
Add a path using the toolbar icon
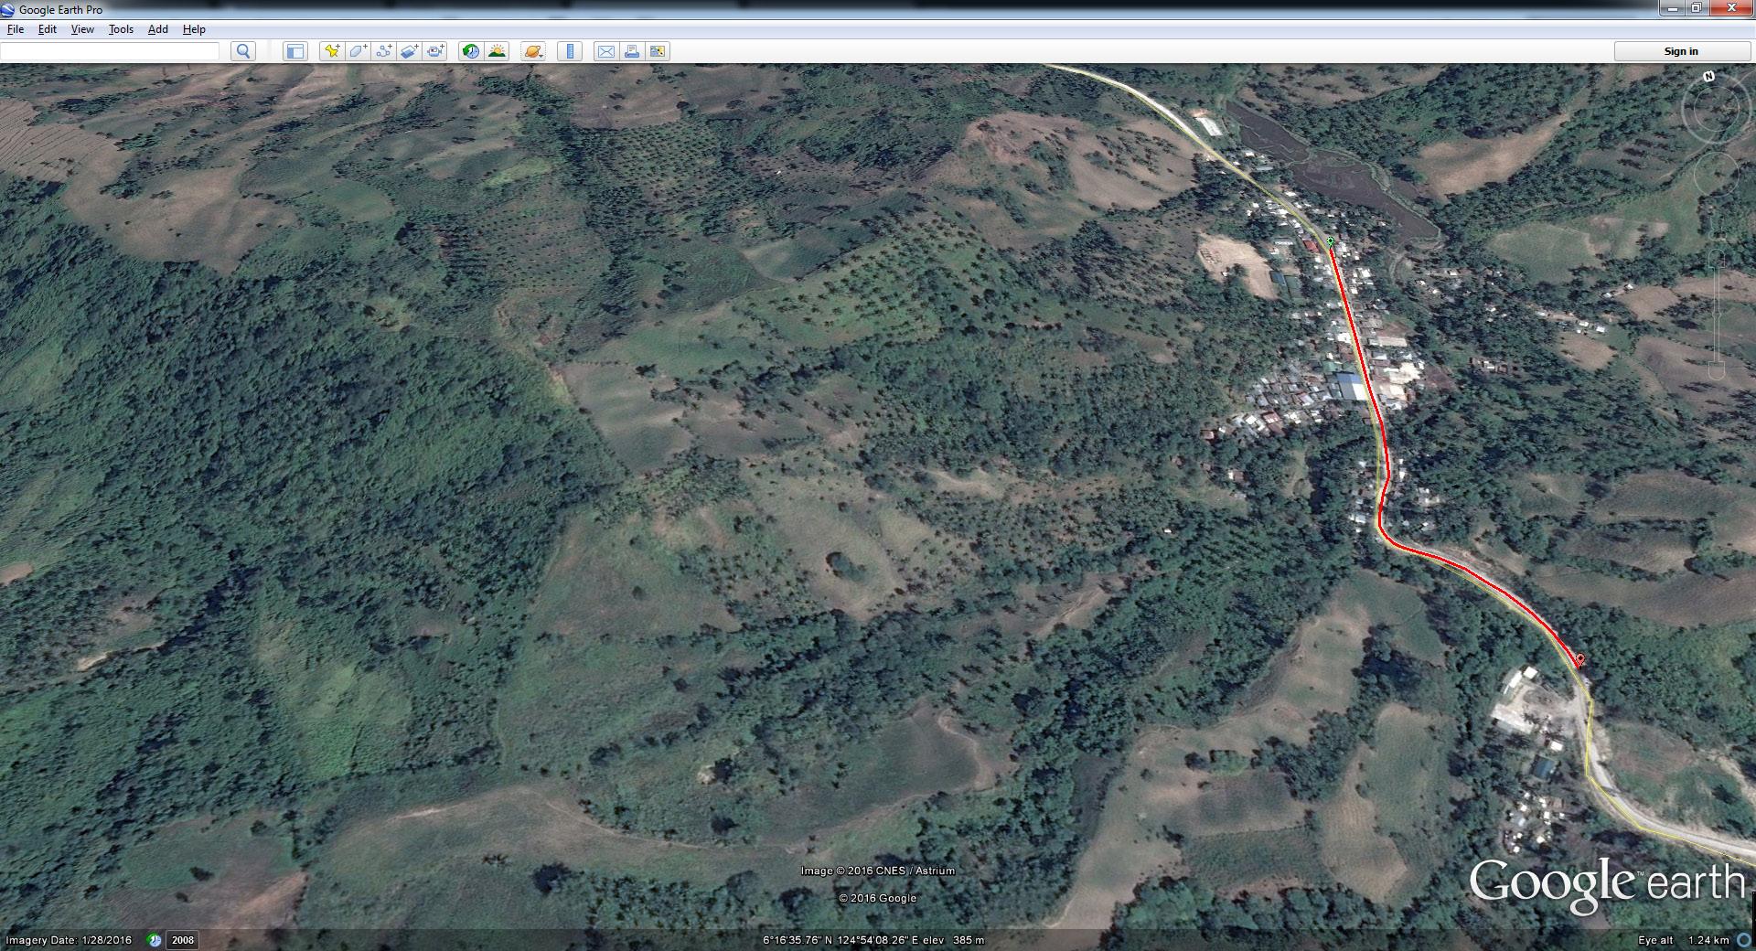point(383,51)
